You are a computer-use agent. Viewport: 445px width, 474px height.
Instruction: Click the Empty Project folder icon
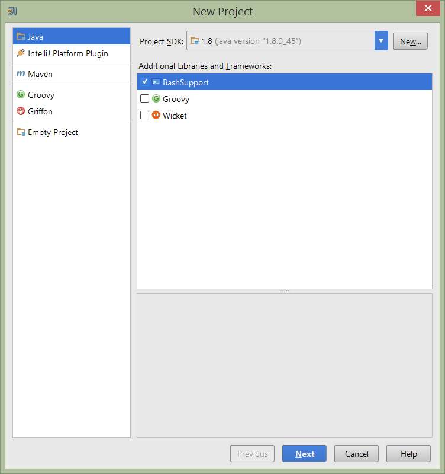point(21,132)
